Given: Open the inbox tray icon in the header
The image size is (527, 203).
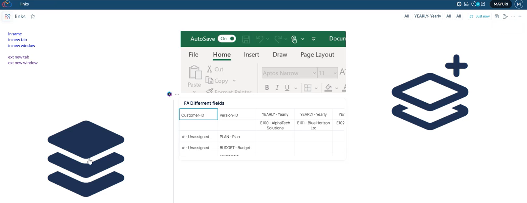Looking at the screenshot, I should coord(466,4).
